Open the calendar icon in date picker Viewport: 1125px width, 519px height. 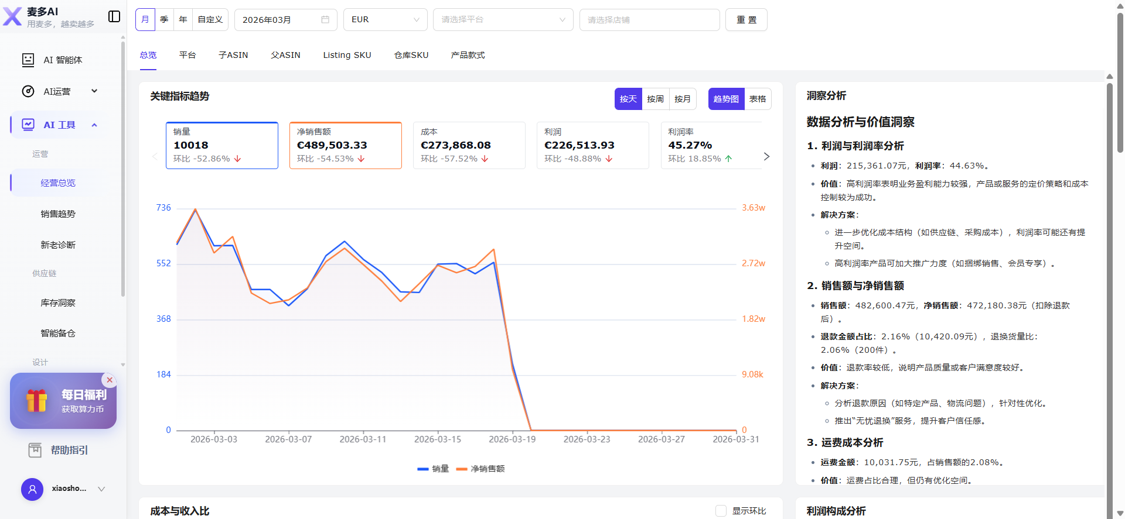[325, 20]
